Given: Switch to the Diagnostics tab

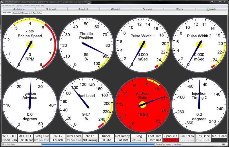Looking at the screenshot, I should click(16, 13).
